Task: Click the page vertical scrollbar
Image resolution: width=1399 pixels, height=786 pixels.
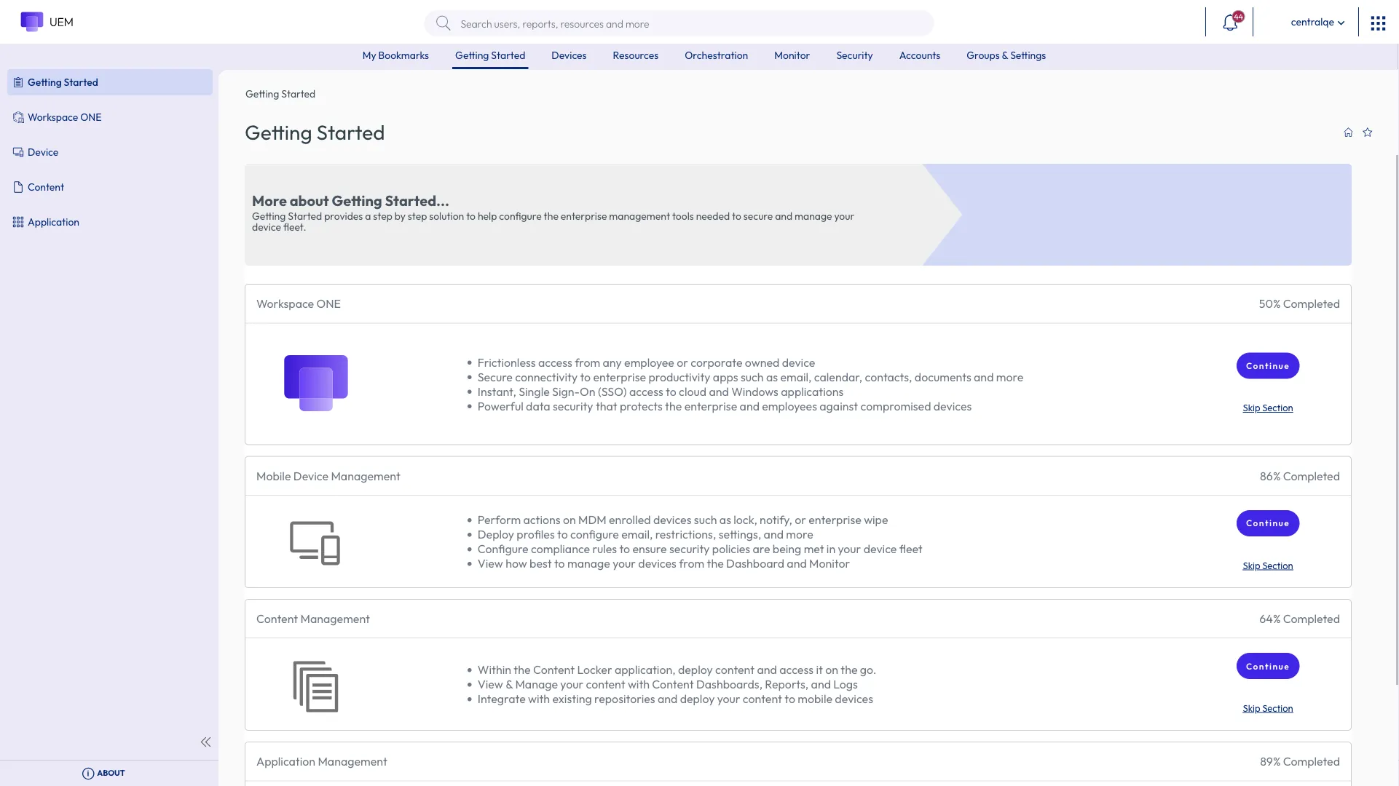Action: (1396, 418)
